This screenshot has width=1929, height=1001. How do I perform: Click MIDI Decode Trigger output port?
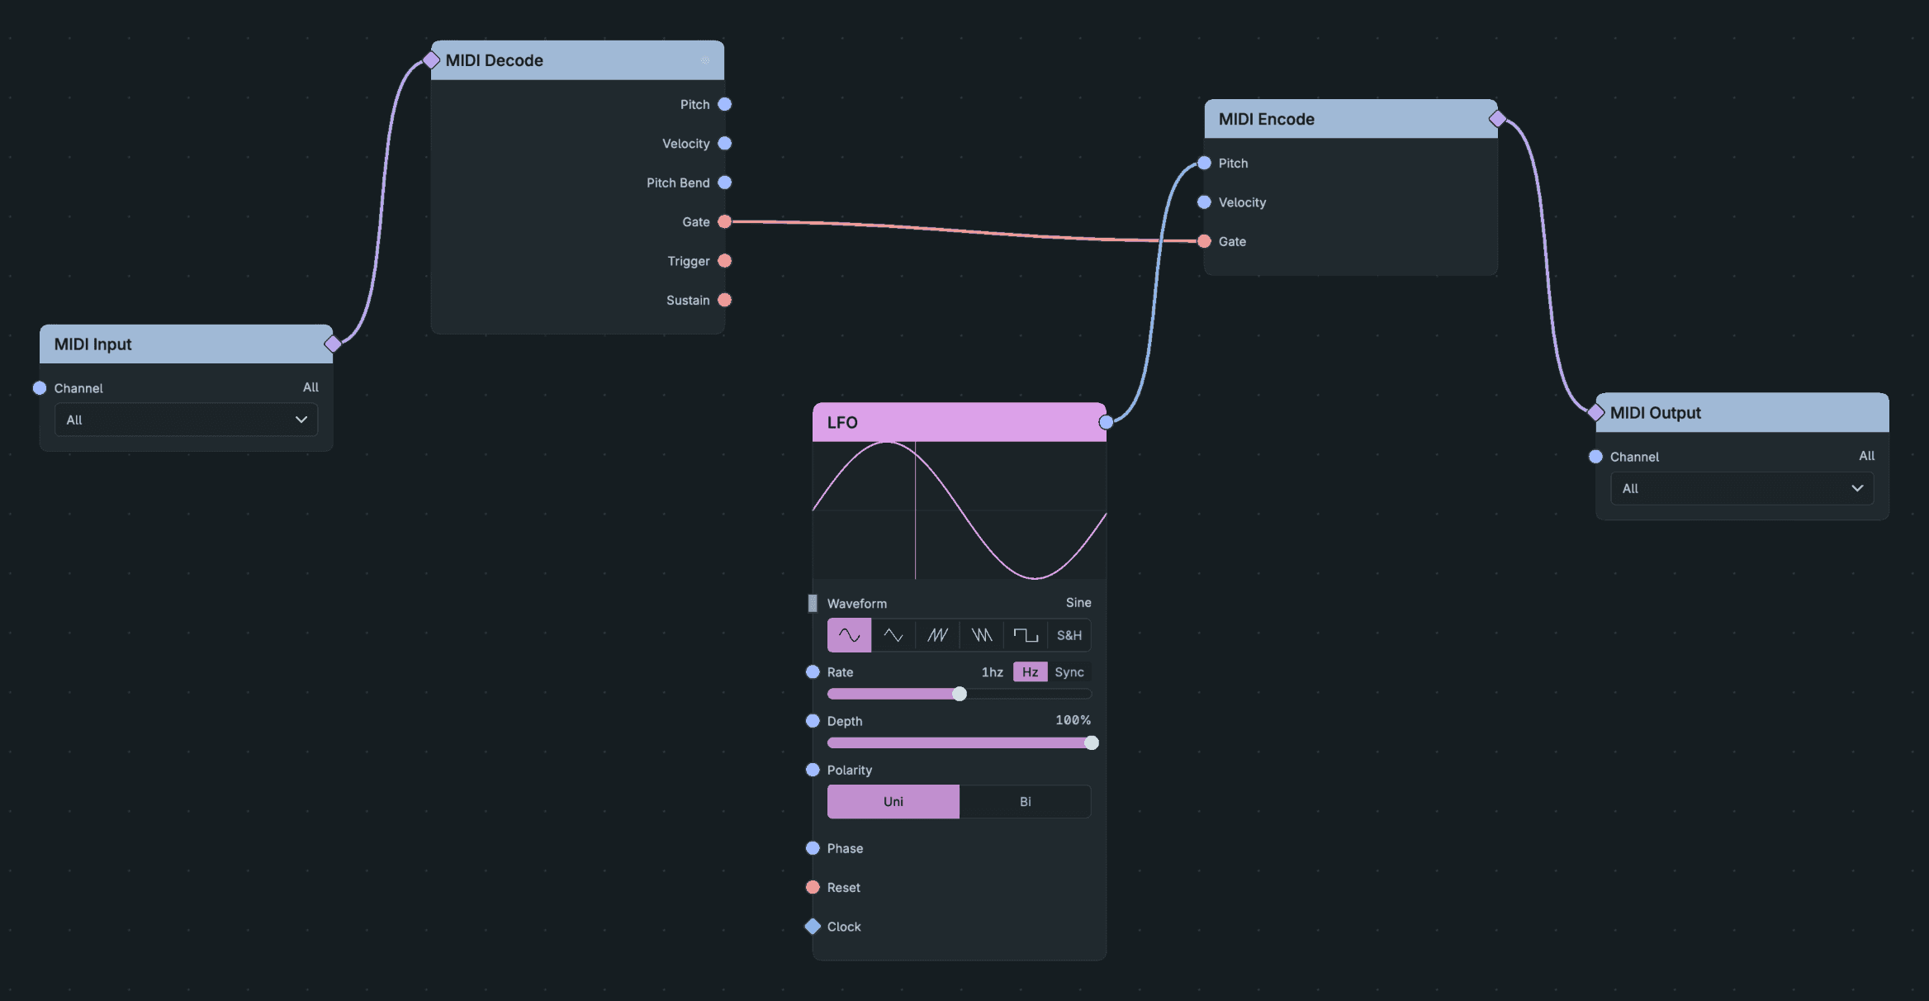(x=725, y=261)
